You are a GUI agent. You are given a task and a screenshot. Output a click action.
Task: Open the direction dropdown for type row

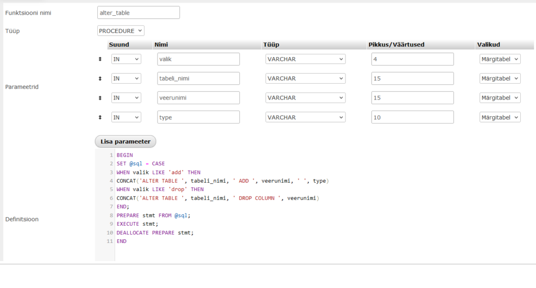pos(126,117)
